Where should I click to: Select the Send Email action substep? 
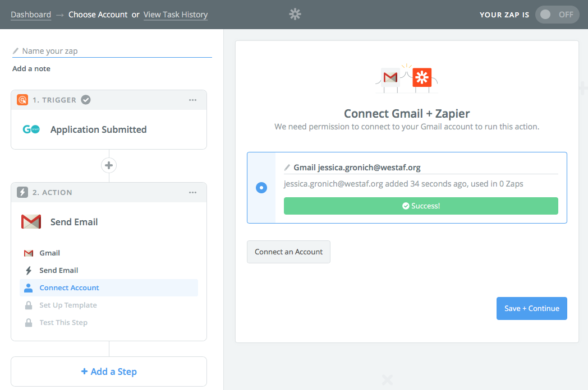(x=109, y=271)
